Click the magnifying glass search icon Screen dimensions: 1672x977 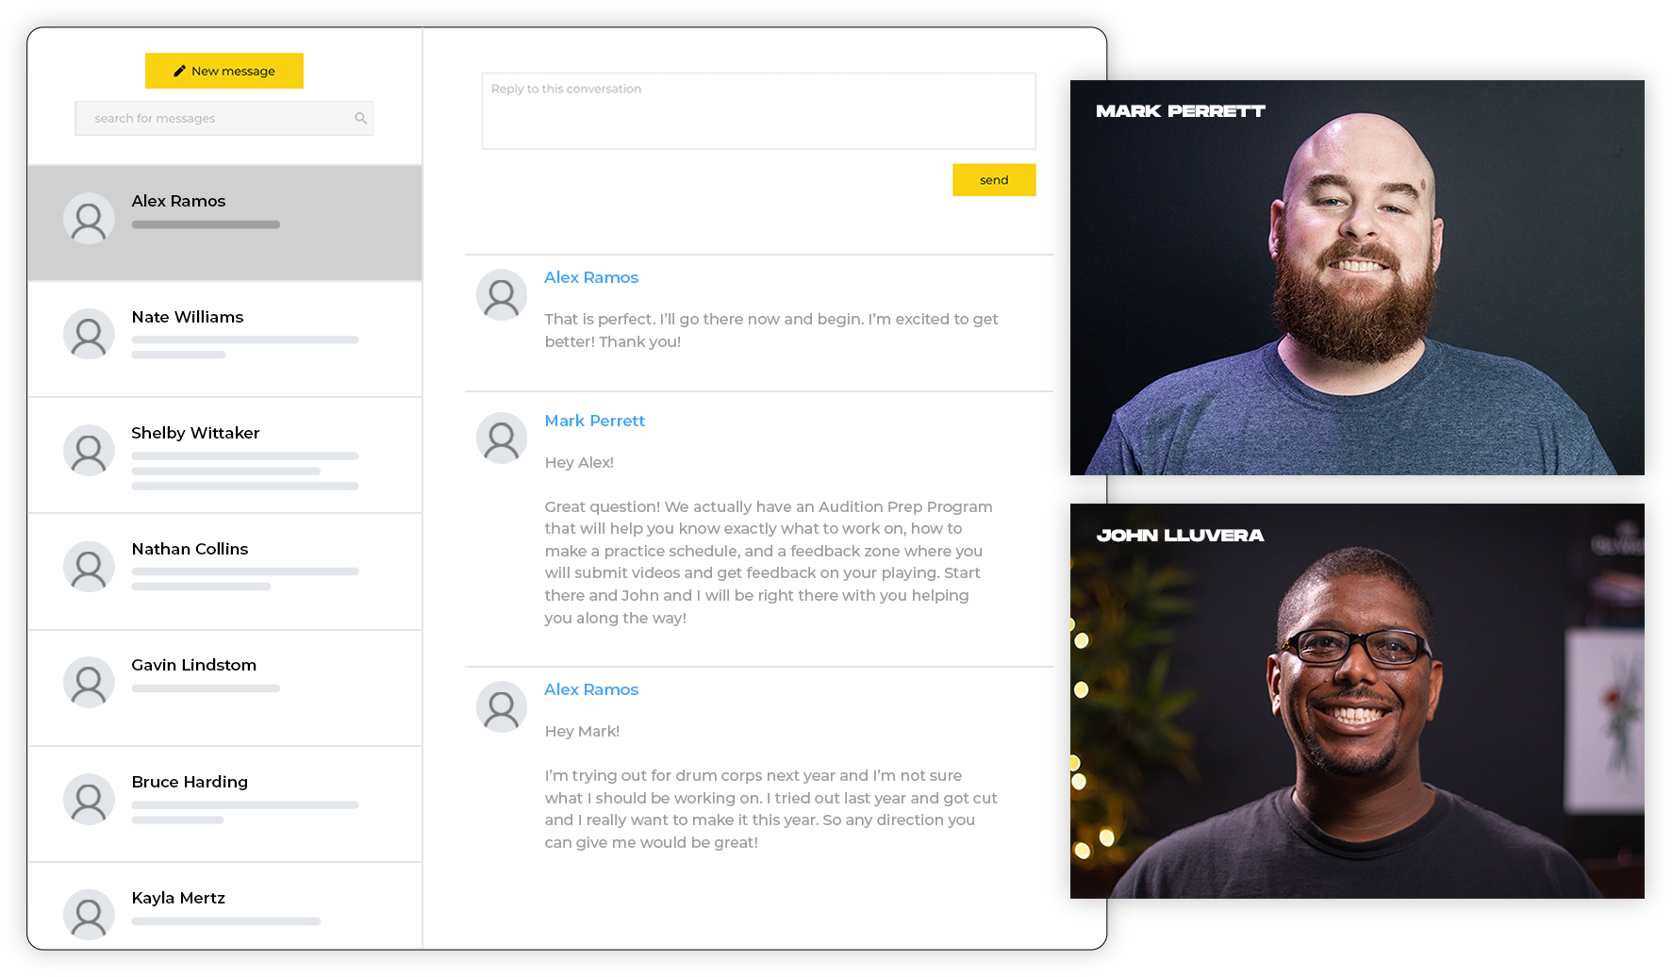tap(360, 118)
